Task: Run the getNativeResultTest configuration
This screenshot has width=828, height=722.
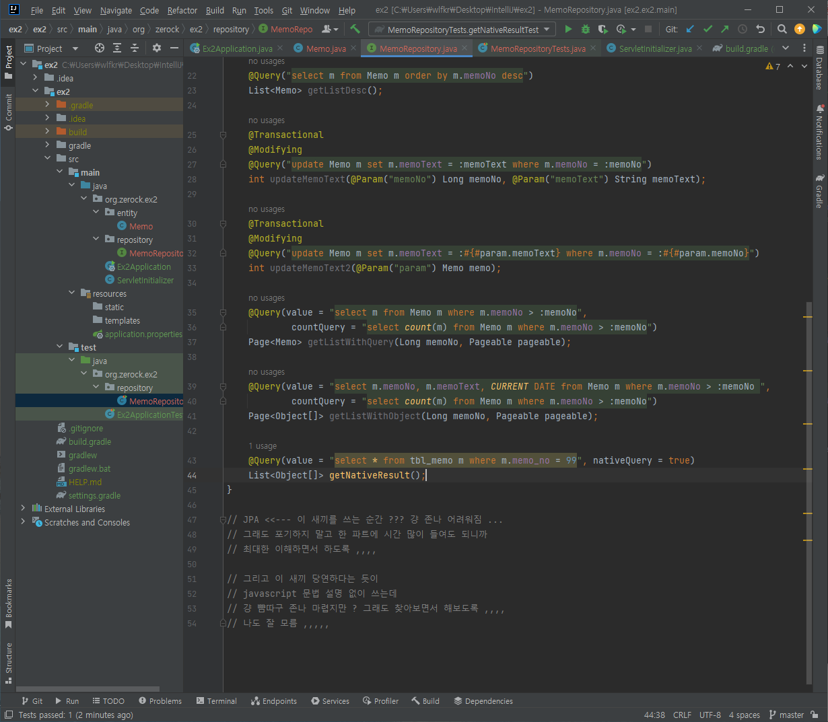Action: (569, 29)
